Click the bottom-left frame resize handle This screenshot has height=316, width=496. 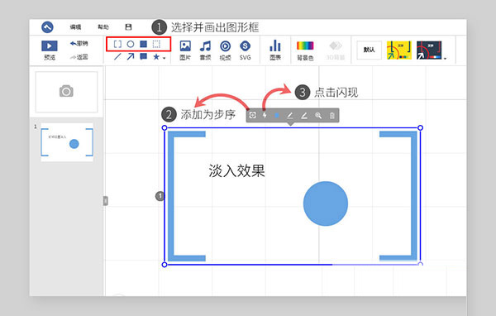point(165,265)
